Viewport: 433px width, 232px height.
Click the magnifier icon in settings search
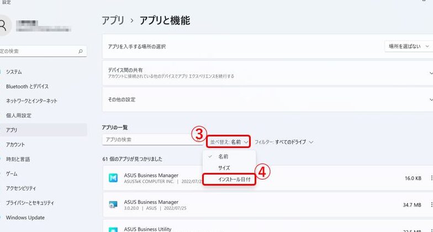tap(81, 51)
